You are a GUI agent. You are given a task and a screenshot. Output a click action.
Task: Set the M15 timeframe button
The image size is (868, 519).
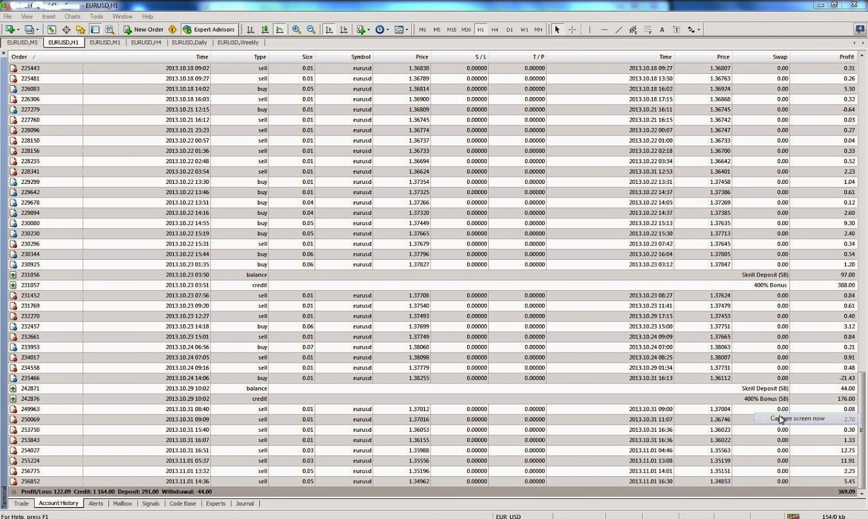click(451, 29)
